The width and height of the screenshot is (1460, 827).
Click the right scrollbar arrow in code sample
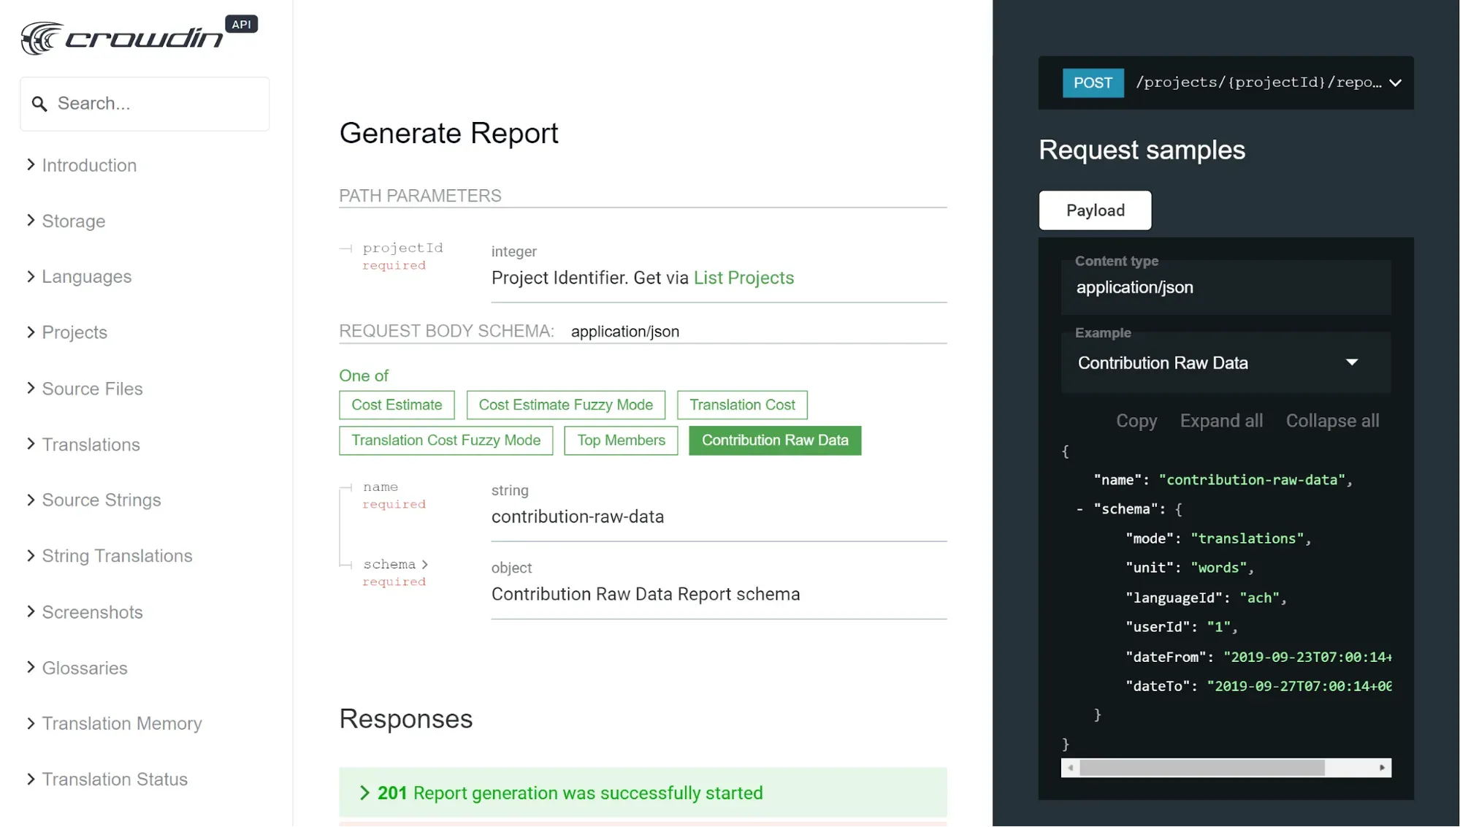[x=1382, y=768]
